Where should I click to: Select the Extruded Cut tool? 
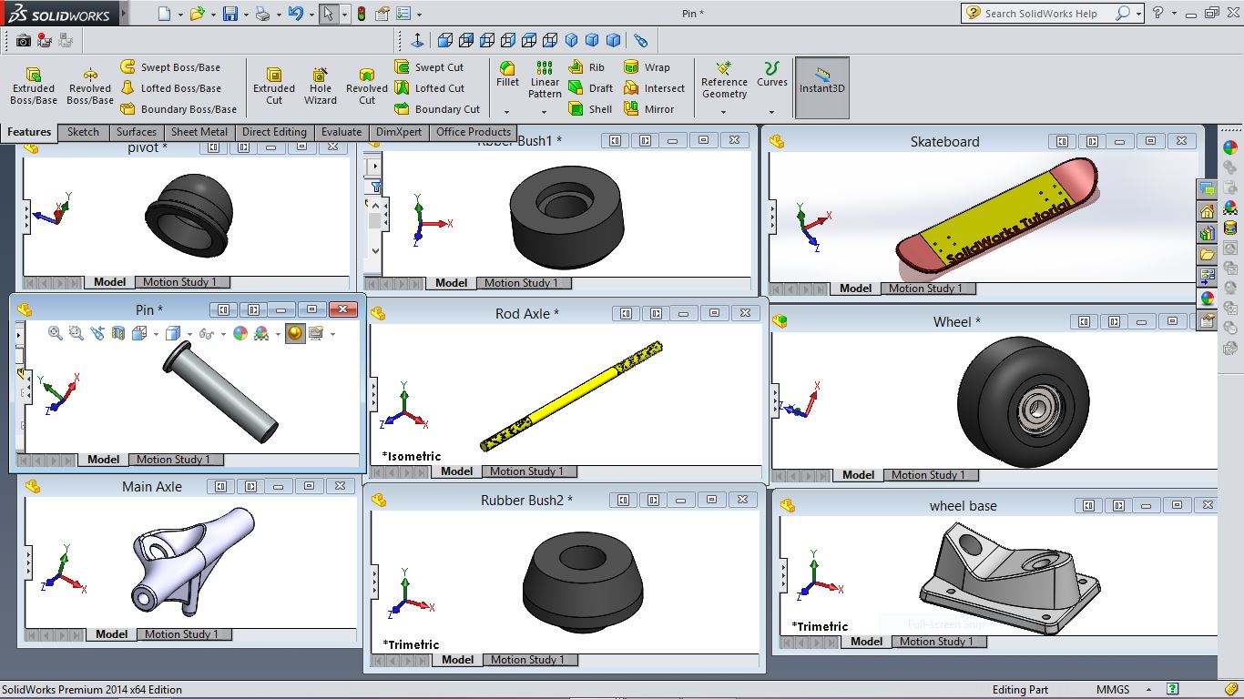[274, 86]
